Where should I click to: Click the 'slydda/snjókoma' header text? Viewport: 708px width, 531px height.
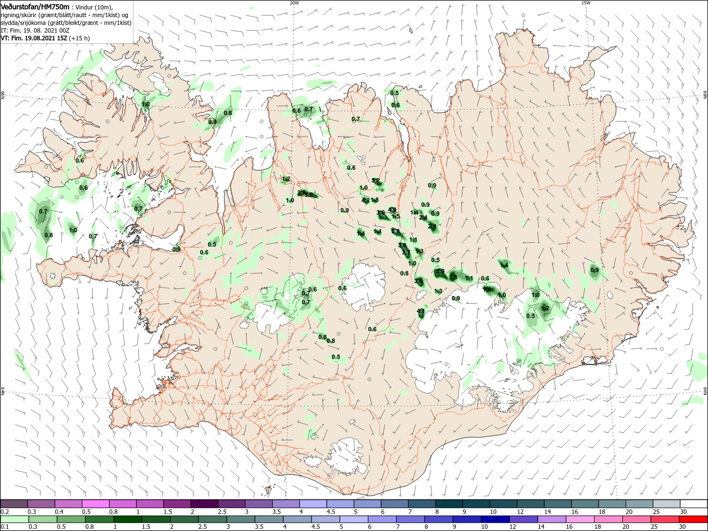click(x=22, y=23)
